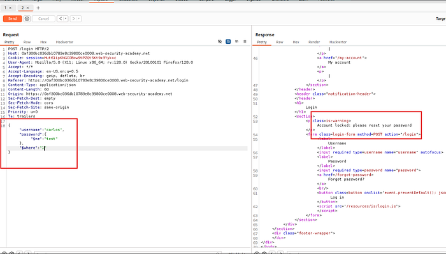The height and width of the screenshot is (254, 446).
Task: Open the Request Hackvertor tab
Action: (x=64, y=42)
